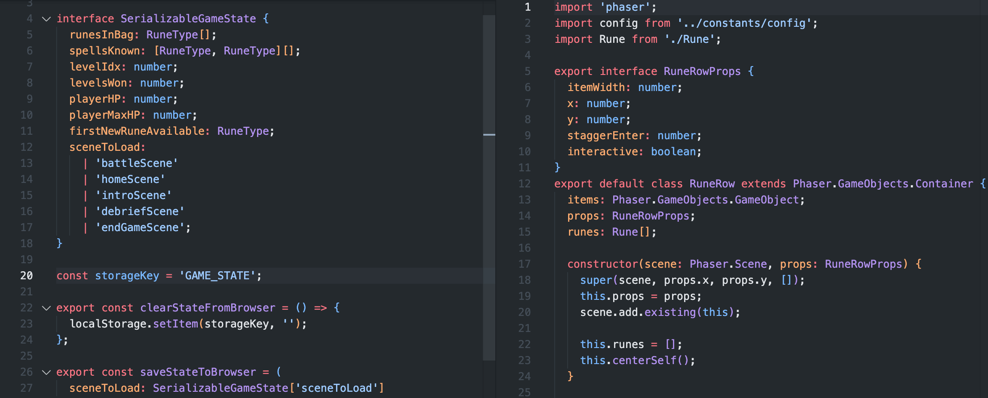This screenshot has height=398, width=988.
Task: Click the 'endGameScene' string literal
Action: 140,228
